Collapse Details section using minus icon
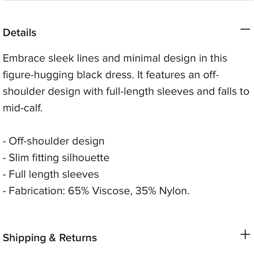This screenshot has height=254, width=254. pyautogui.click(x=245, y=29)
